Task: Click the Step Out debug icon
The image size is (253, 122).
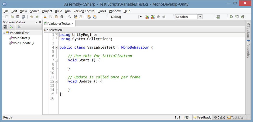Action: coord(242,17)
